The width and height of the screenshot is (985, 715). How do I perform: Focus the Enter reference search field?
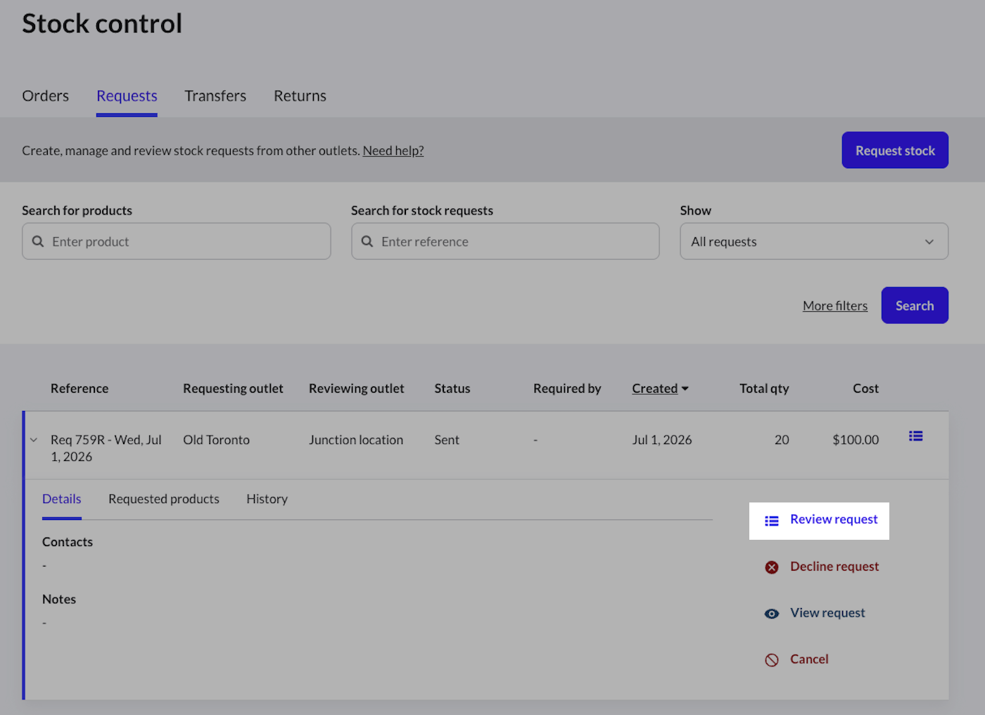click(505, 241)
